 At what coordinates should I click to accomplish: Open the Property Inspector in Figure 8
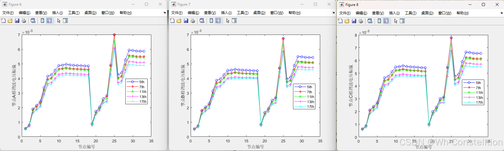[402, 21]
